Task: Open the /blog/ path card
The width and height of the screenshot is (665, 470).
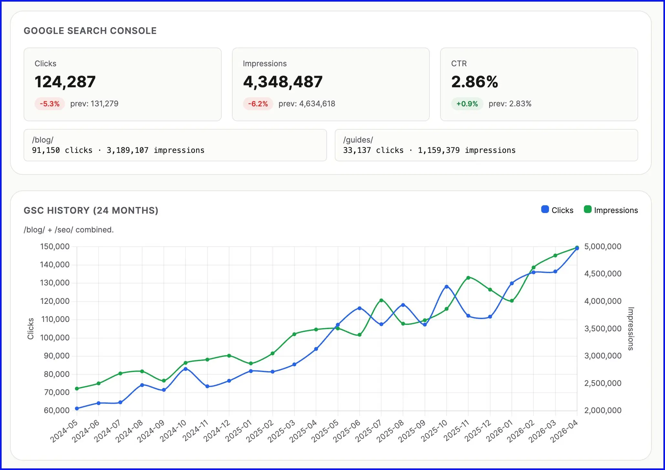Action: 175,145
